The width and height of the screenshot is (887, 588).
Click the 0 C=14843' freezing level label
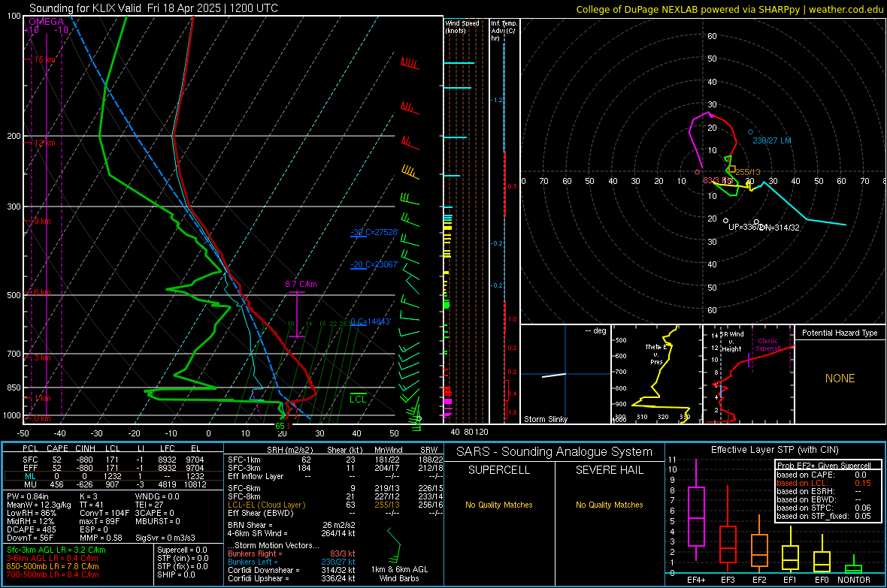click(x=371, y=321)
